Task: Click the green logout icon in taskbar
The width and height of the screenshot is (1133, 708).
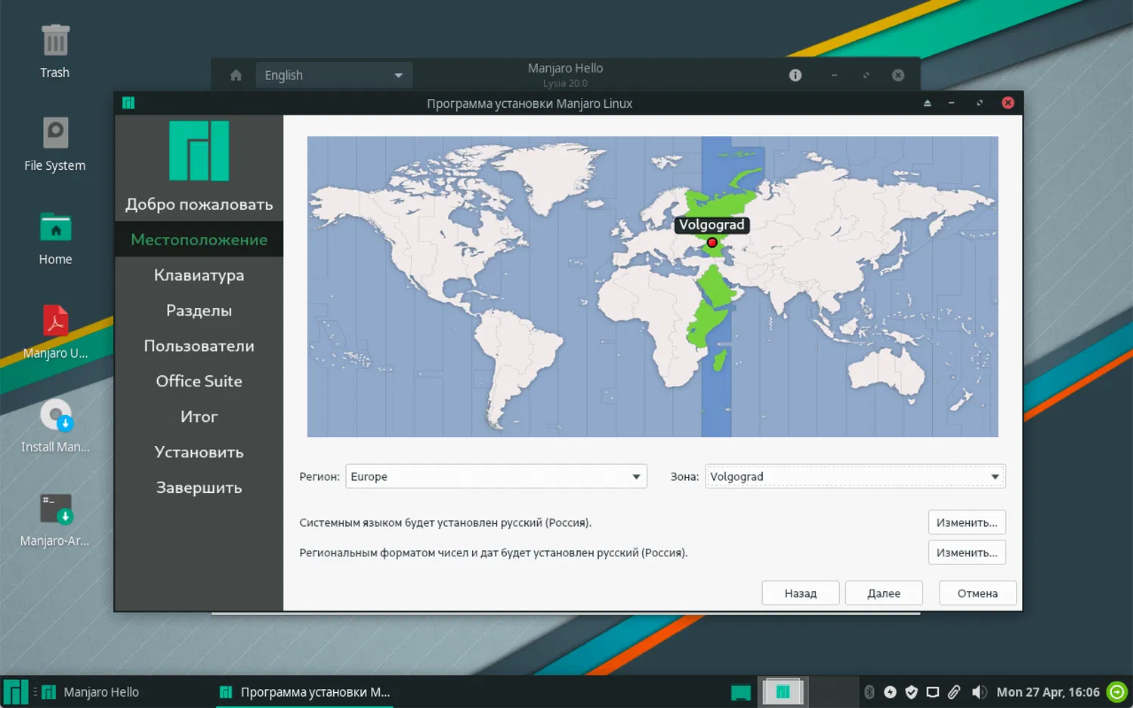Action: pyautogui.click(x=1116, y=691)
